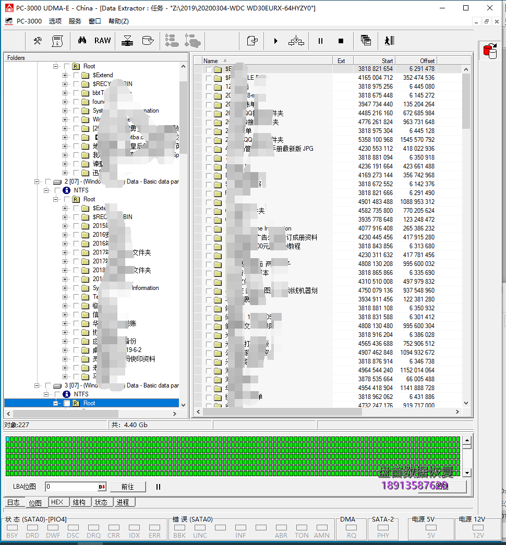The height and width of the screenshot is (545, 506).
Task: Start the task with play button
Action: (276, 41)
